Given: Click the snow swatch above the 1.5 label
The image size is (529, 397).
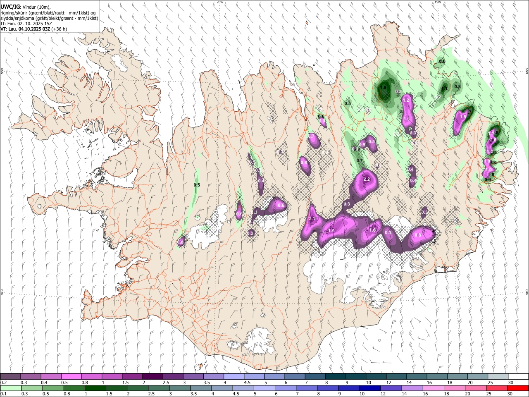Looking at the screenshot, I should click(132, 377).
